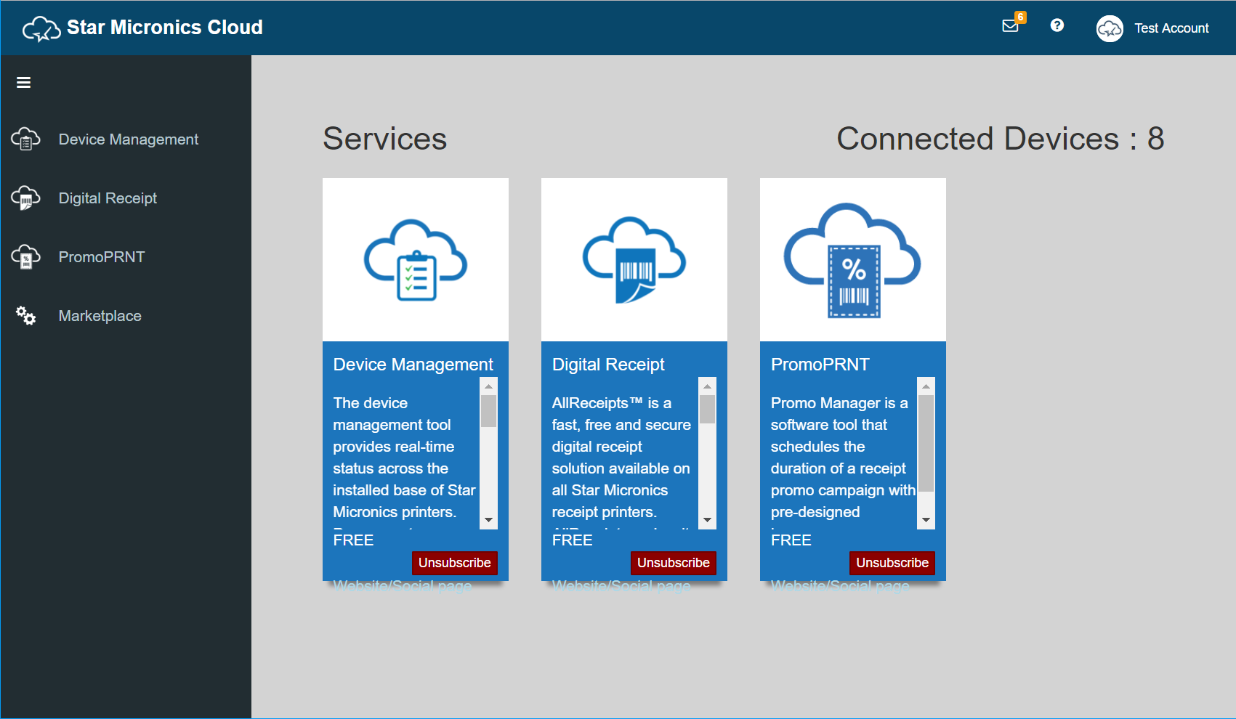Select PromoPRNT in sidebar
The width and height of the screenshot is (1236, 719).
[x=102, y=257]
